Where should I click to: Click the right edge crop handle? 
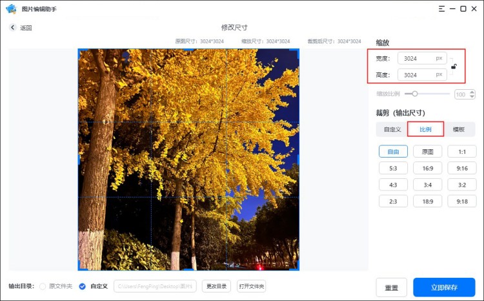298,160
